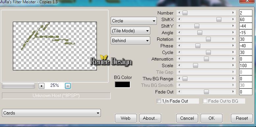Toggle the Fade Out to BG checkbox
This screenshot has height=127, width=256.
[x=205, y=101]
